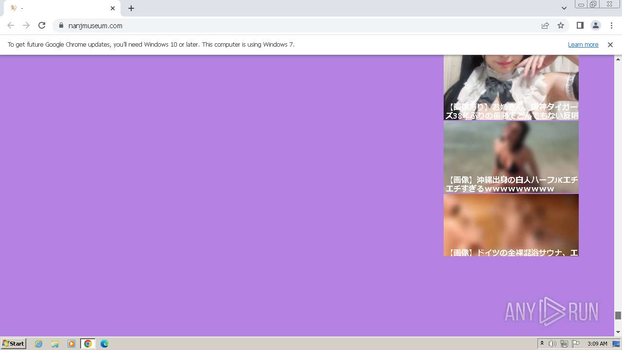Switch to Chrome in the taskbar
The image size is (622, 350).
pos(88,344)
